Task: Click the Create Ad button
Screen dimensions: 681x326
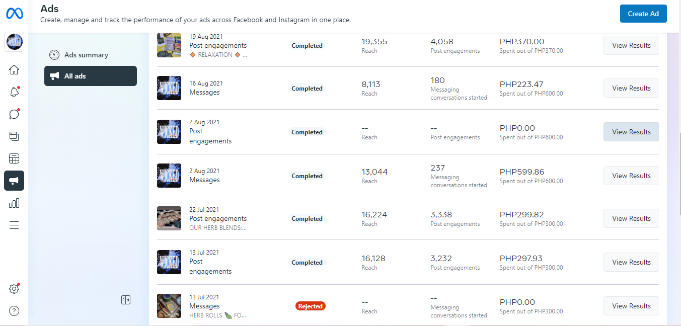Action: tap(643, 14)
